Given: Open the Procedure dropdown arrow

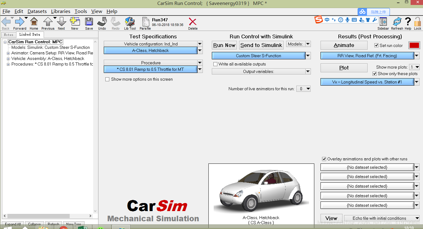Looking at the screenshot, I should pyautogui.click(x=200, y=63).
